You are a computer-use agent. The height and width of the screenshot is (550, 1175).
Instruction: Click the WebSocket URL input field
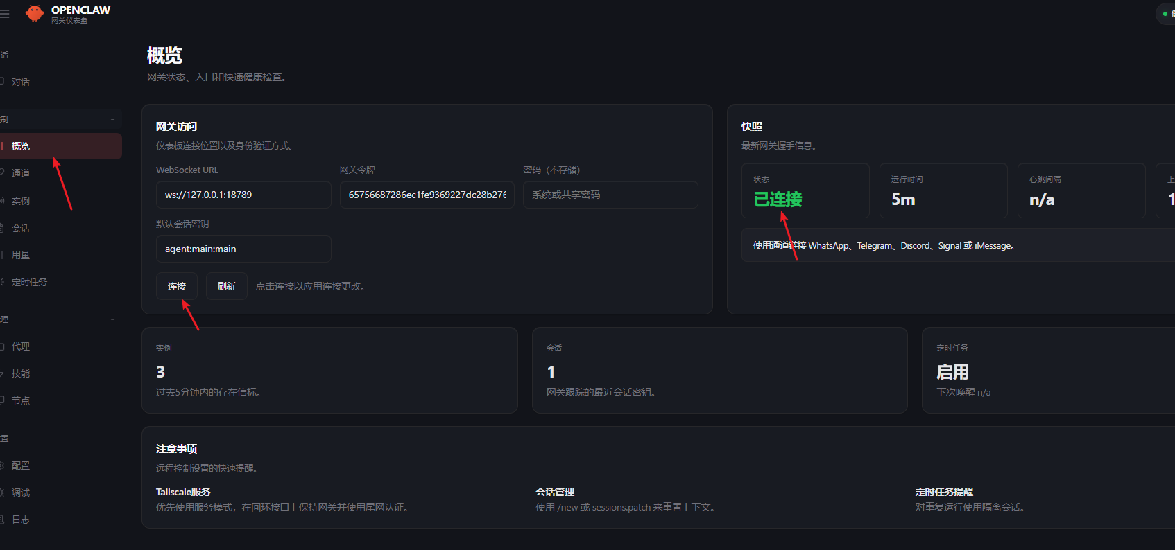(x=243, y=195)
